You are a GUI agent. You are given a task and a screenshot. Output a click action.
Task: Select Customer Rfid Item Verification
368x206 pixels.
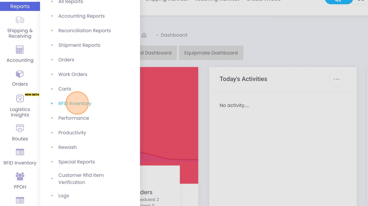point(81,179)
